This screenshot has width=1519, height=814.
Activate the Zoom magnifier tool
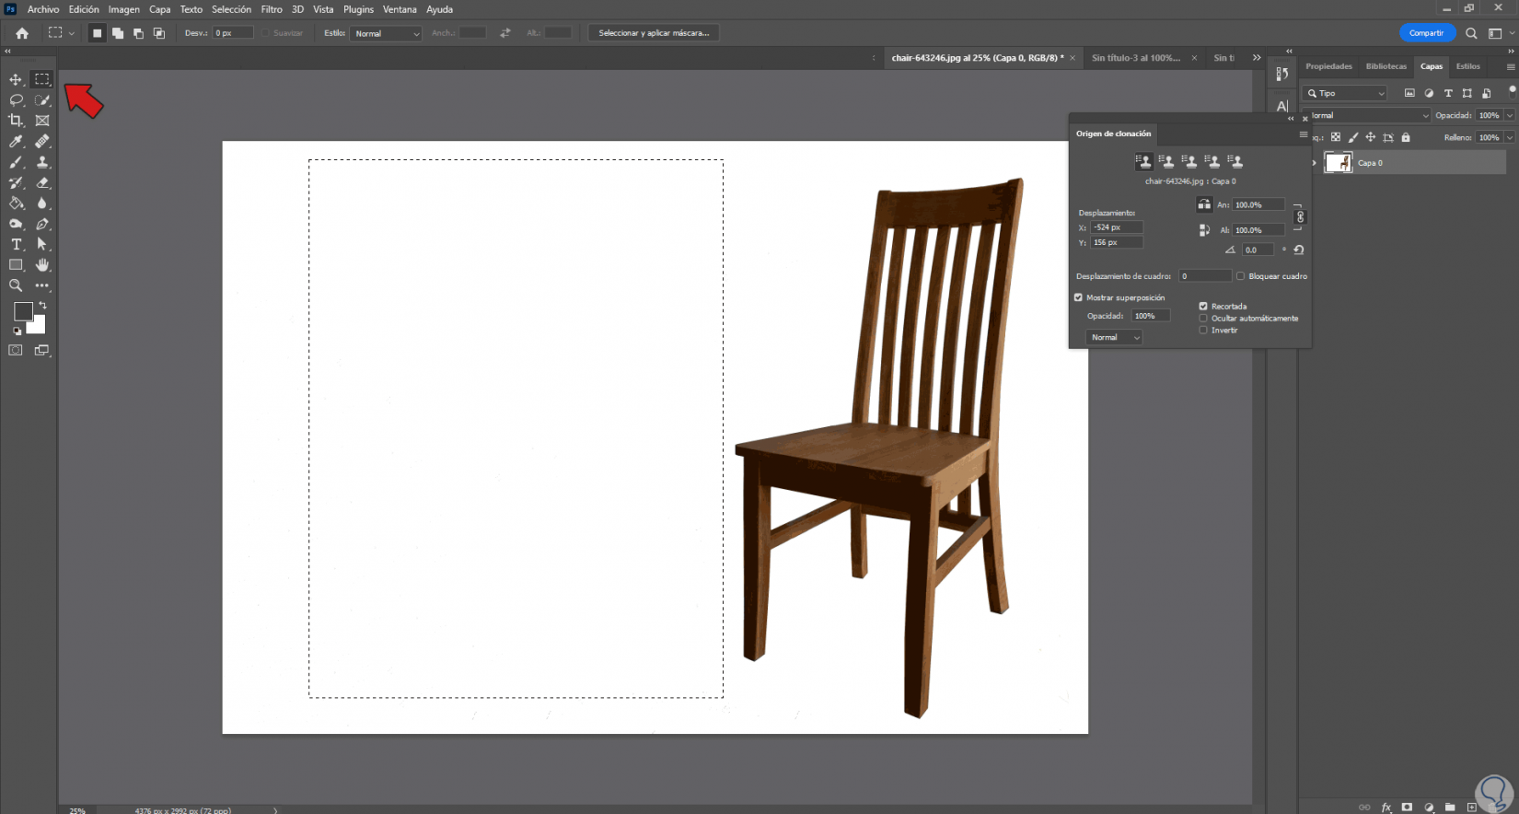tap(16, 285)
